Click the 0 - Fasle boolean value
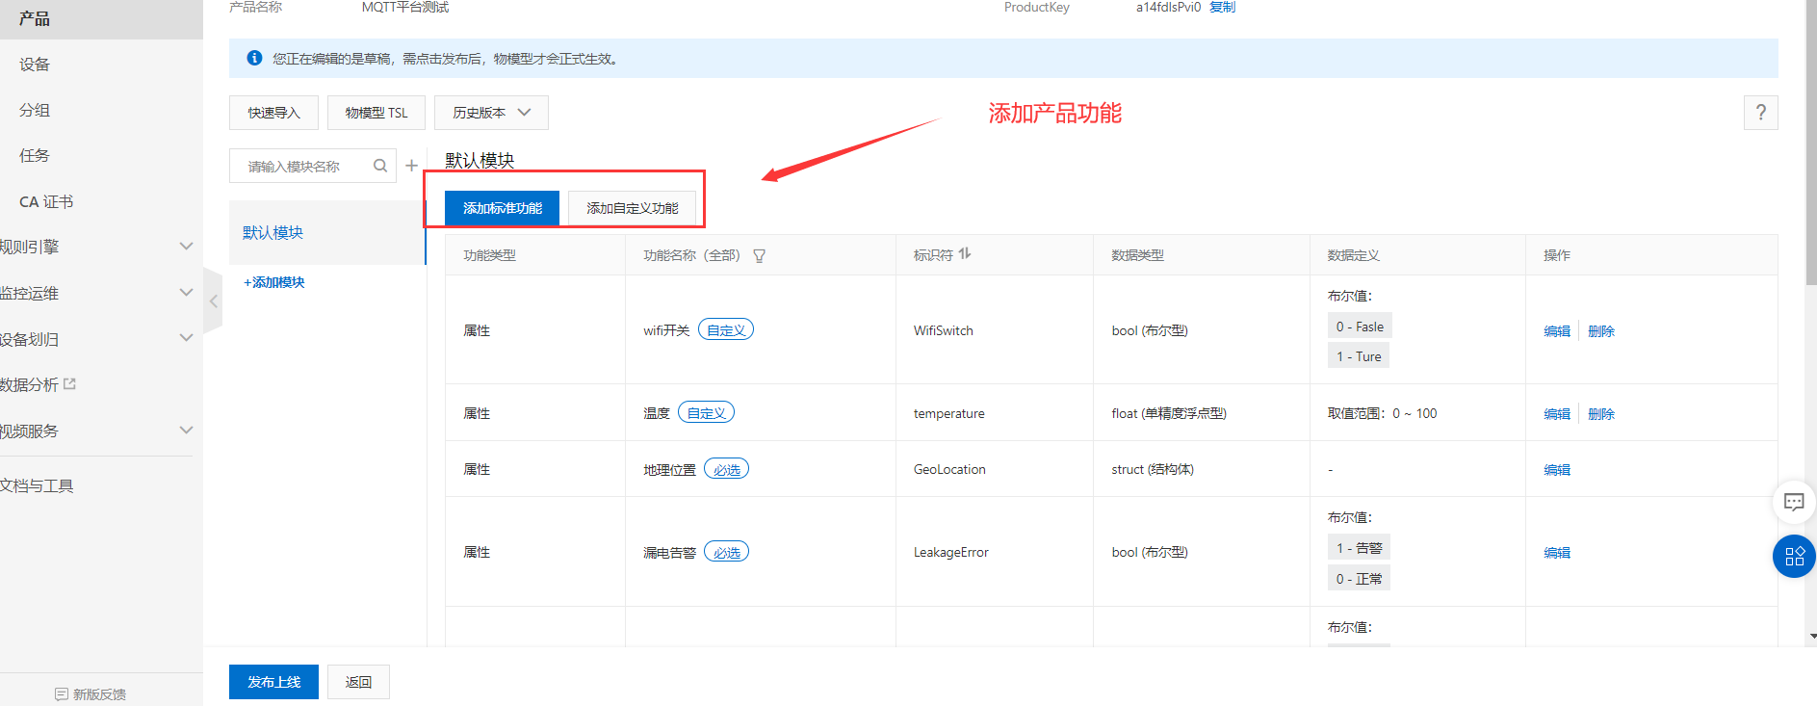1817x706 pixels. [x=1360, y=327]
